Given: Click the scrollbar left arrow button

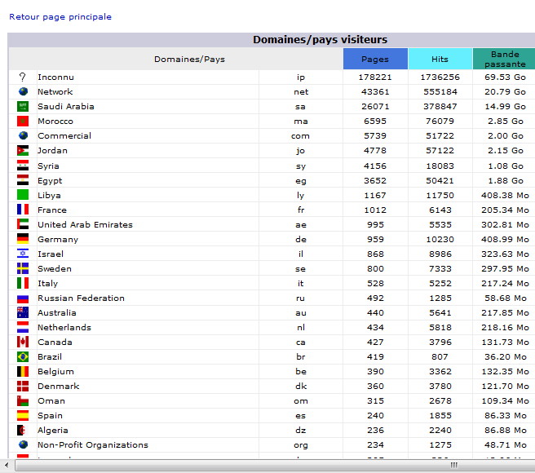Looking at the screenshot, I should [x=7, y=465].
